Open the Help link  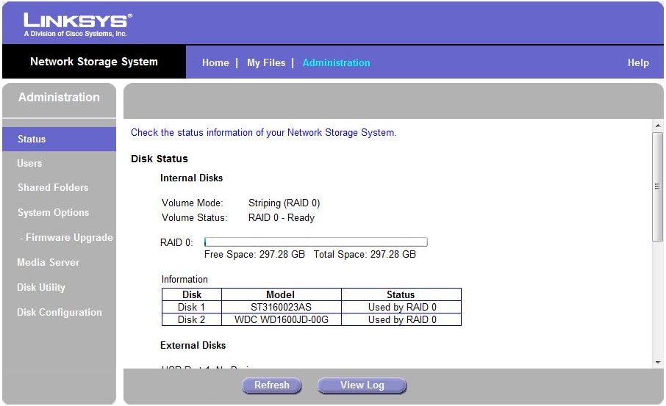click(x=637, y=63)
